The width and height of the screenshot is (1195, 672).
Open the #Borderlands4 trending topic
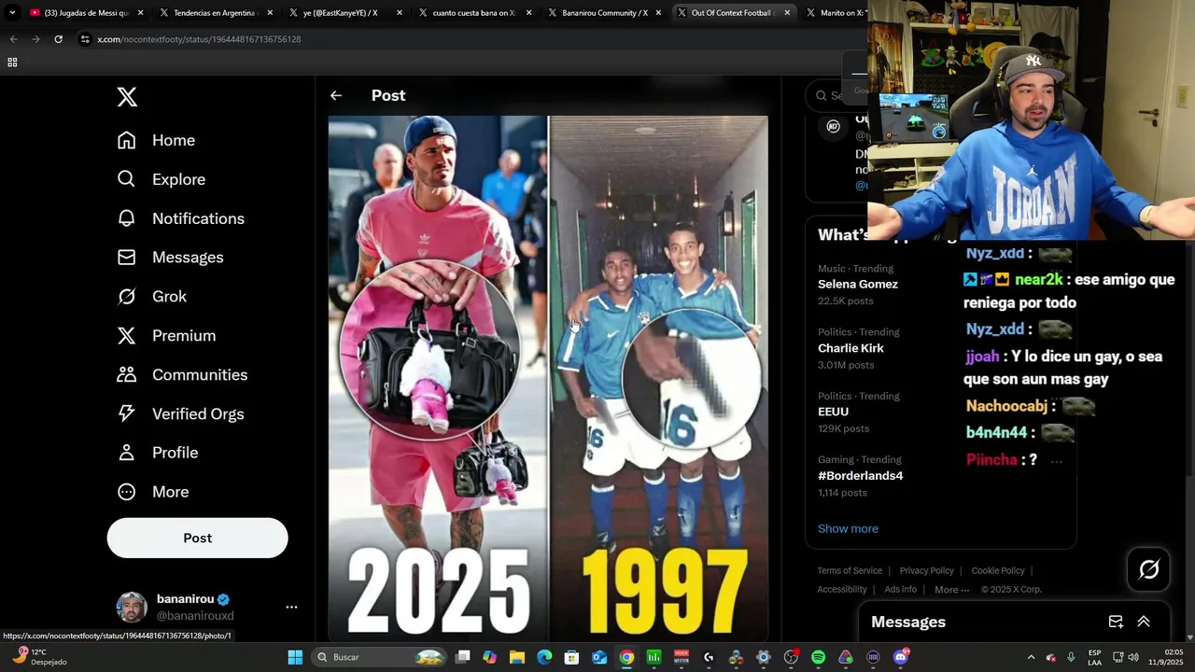pyautogui.click(x=860, y=476)
